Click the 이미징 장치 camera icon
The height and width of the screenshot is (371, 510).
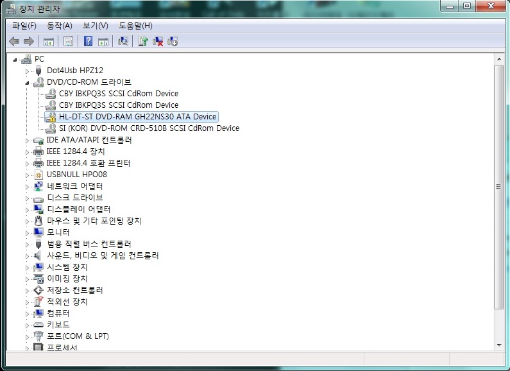coord(38,279)
